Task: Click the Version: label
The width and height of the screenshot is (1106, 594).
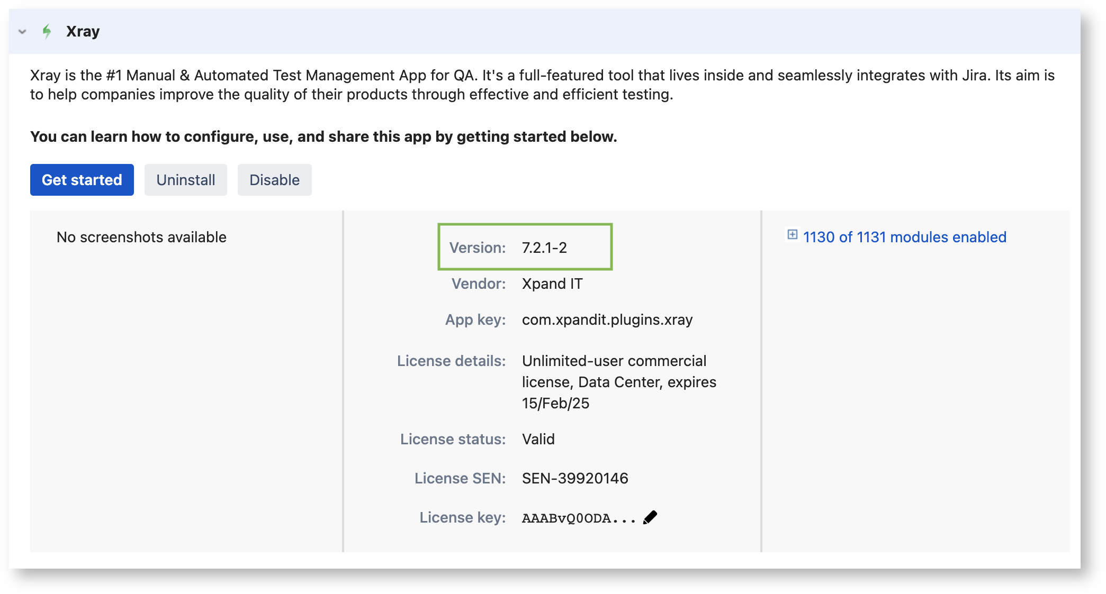Action: [478, 248]
